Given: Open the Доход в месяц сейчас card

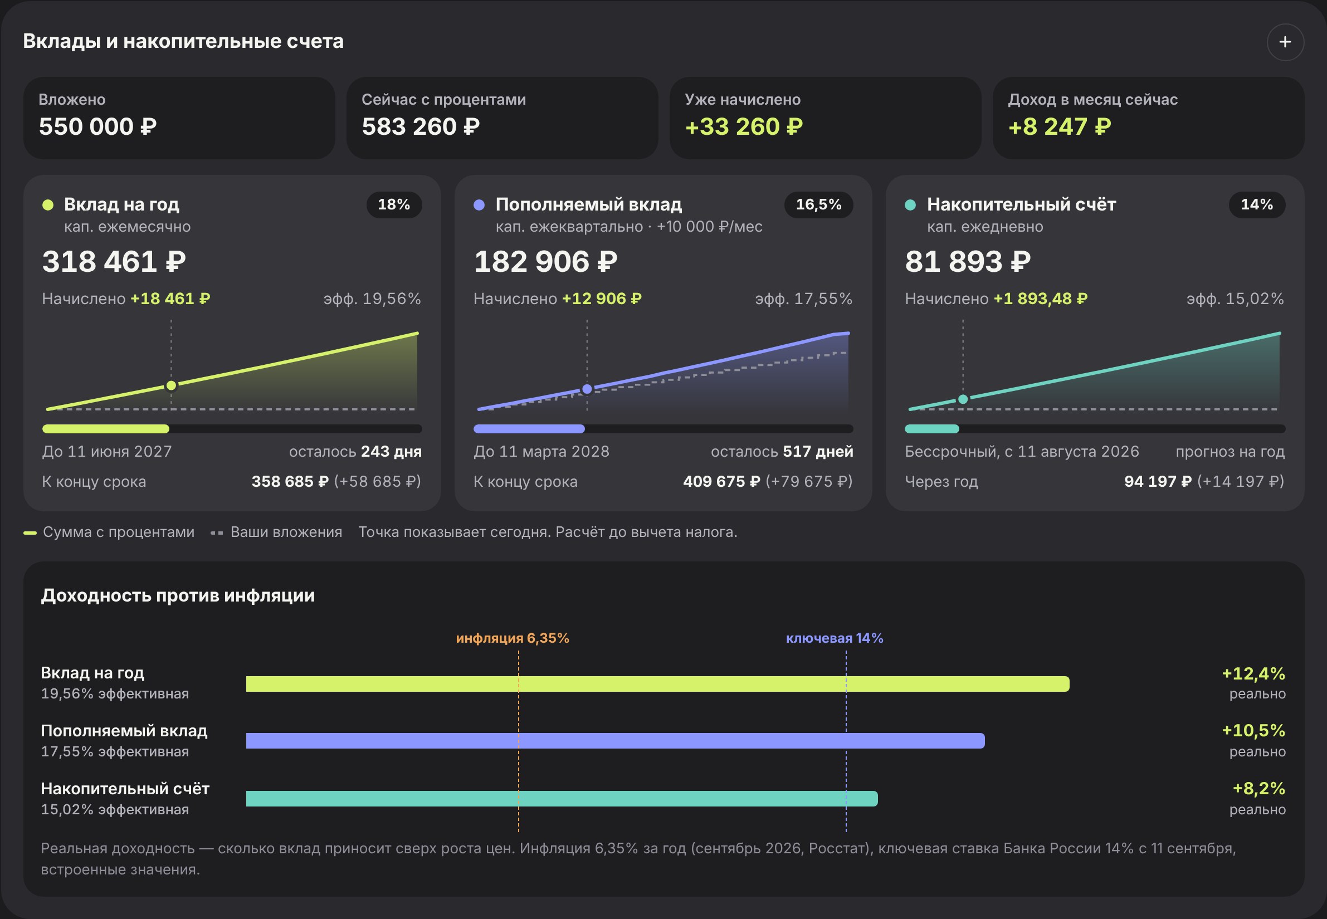Looking at the screenshot, I should (x=1149, y=118).
